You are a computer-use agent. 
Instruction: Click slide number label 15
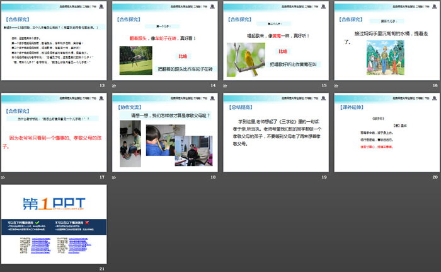click(x=324, y=85)
